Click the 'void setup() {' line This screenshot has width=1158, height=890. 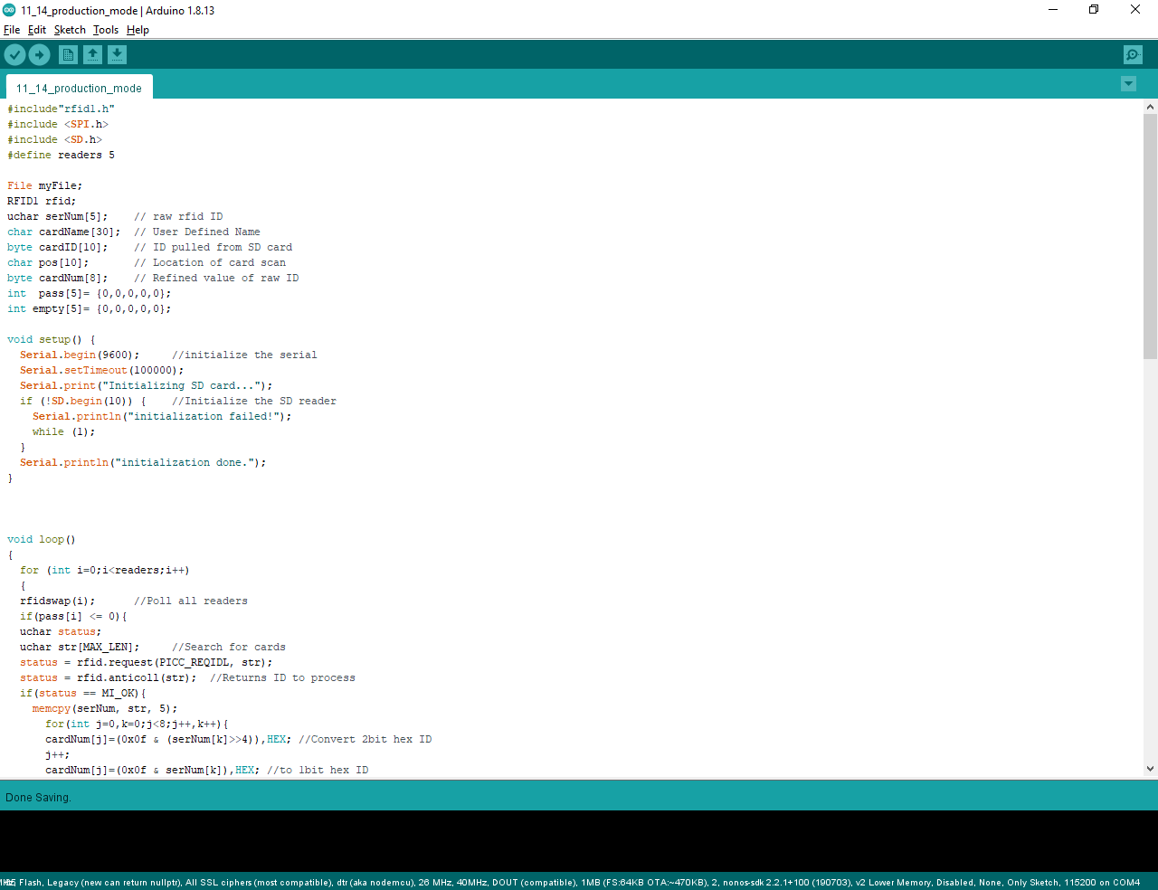(51, 339)
